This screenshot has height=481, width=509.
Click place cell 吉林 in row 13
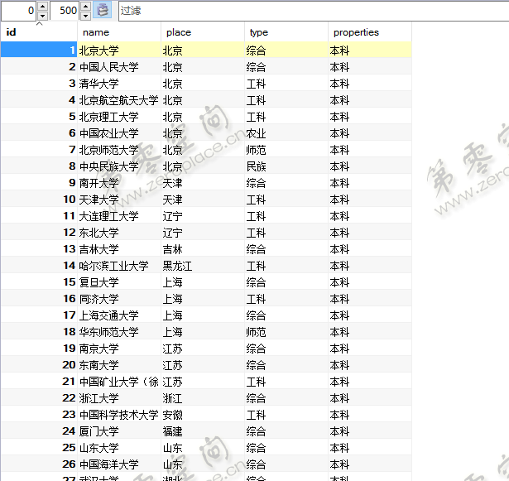[203, 249]
